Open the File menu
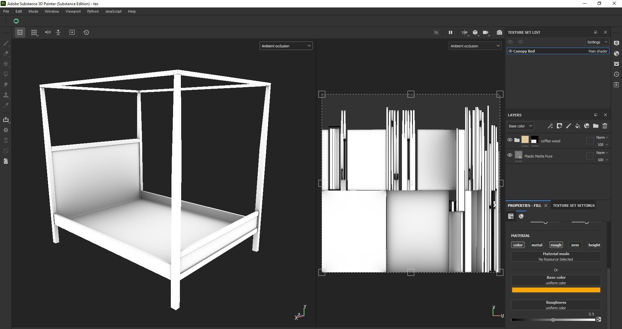This screenshot has height=329, width=622. pos(6,11)
